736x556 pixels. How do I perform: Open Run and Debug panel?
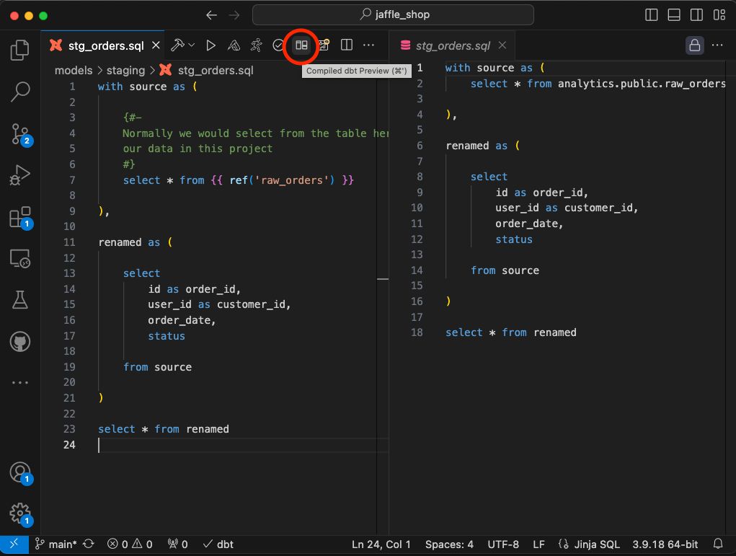[20, 175]
